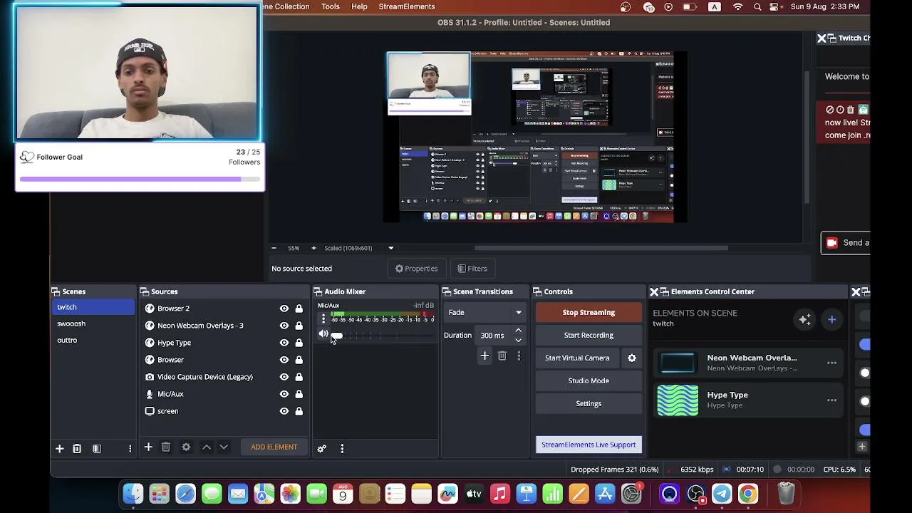Remove selected source using Sources trash icon
This screenshot has height=513, width=912.
click(166, 447)
